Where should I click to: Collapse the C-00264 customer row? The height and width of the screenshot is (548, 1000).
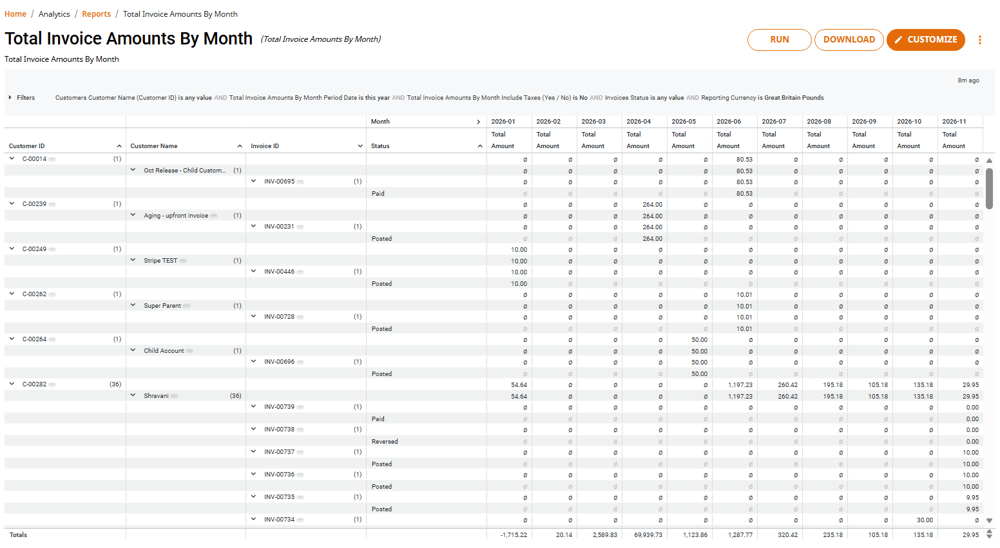click(x=12, y=339)
